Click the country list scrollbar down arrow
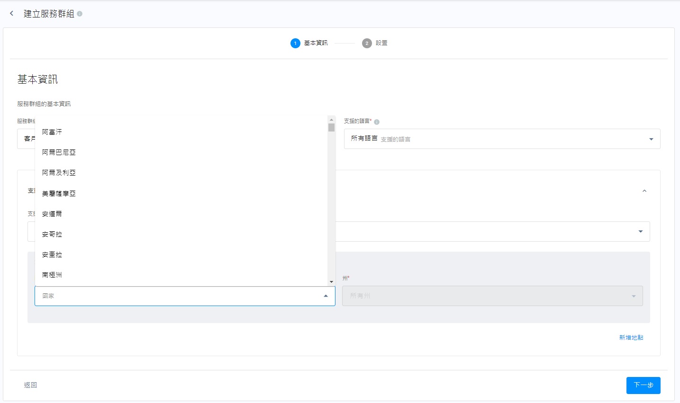The image size is (680, 403). (x=331, y=282)
